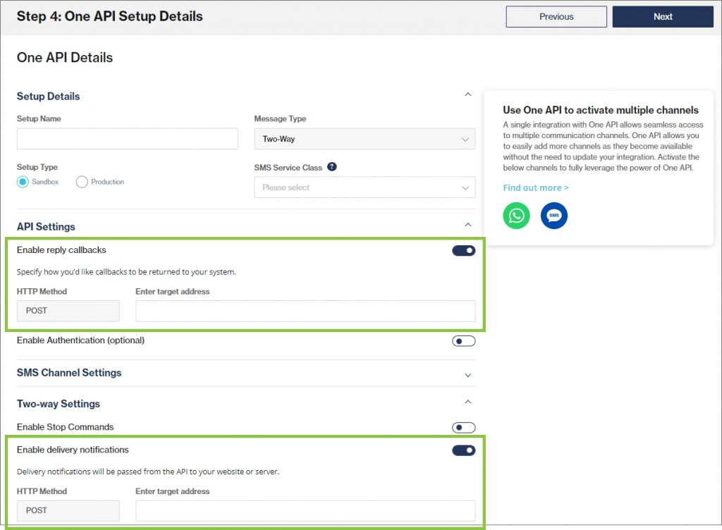Disable reply callbacks
The width and height of the screenshot is (722, 530).
(463, 249)
